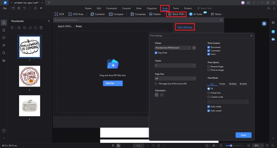277x148 pixels.
Task: Open thumbnail options menu icon
Action: pyautogui.click(x=12, y=28)
